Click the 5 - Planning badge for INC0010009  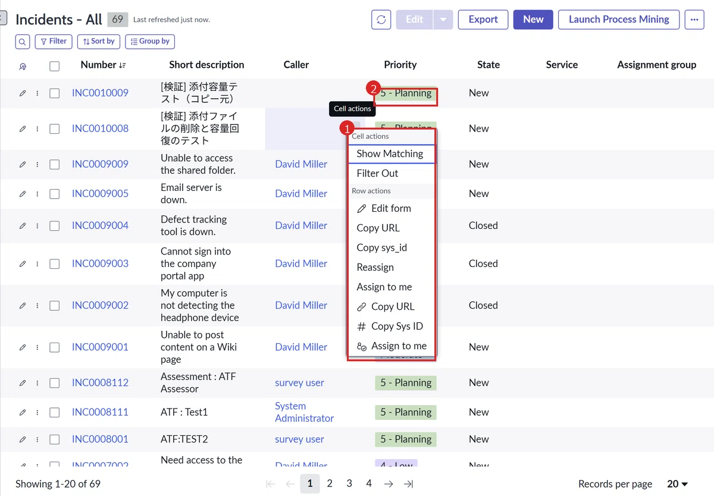point(406,93)
